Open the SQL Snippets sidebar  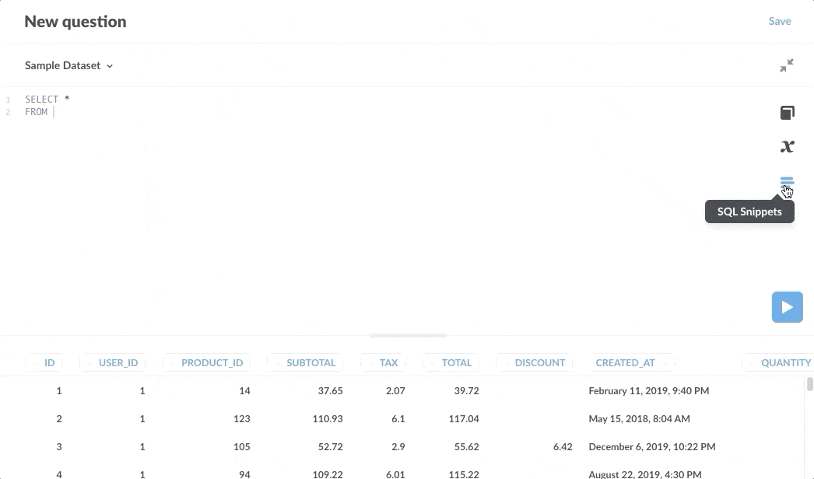787,181
